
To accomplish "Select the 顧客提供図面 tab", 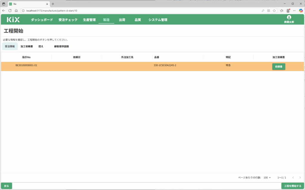I will [x=61, y=46].
